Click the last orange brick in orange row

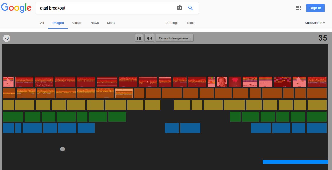317,93
